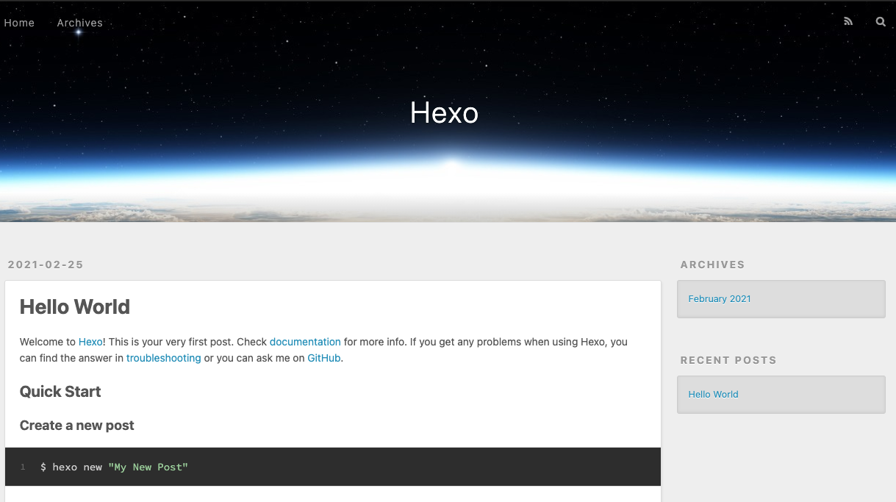This screenshot has height=502, width=896.
Task: Visit the troubleshooting link
Action: [163, 358]
